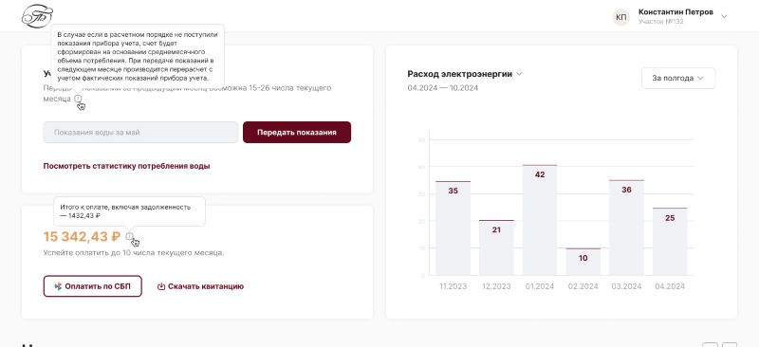Click the download icon before 'Скачать квитанцию'
Image resolution: width=759 pixels, height=347 pixels.
click(x=161, y=286)
